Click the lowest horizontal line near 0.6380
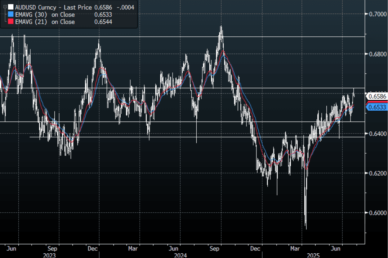388x258 pixels. (180, 137)
